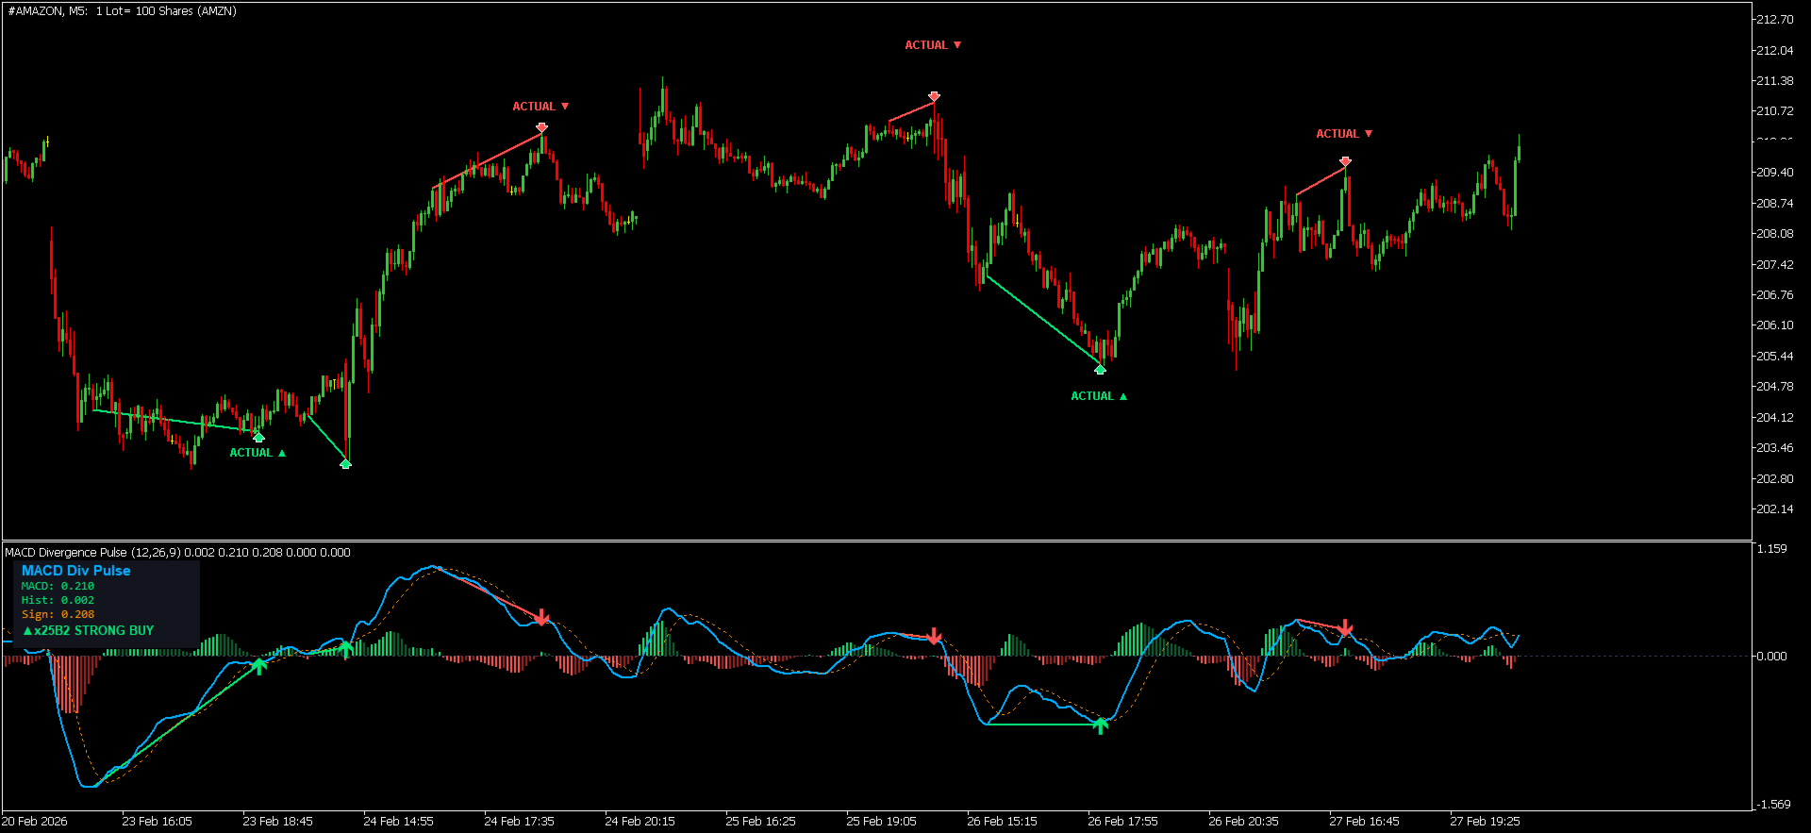Click the red down arrow on the MACD line near 27 Feb 16:45
This screenshot has height=833, width=1811.
[x=1345, y=627]
